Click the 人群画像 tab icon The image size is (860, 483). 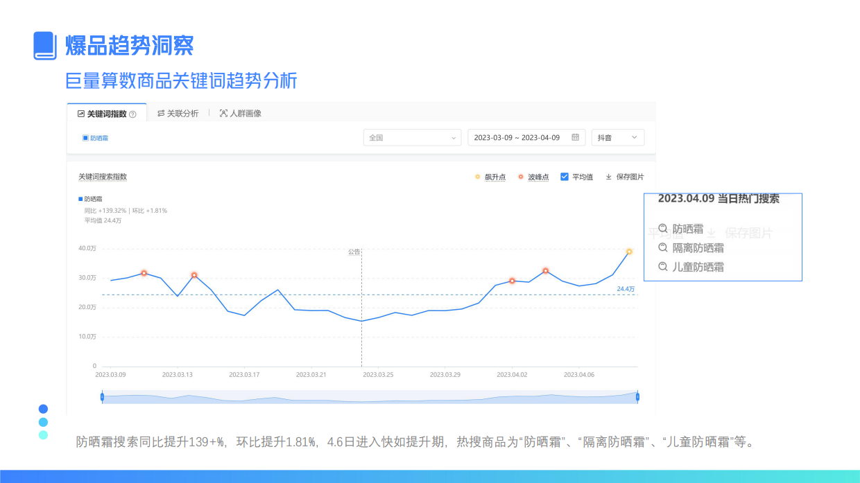pos(223,113)
